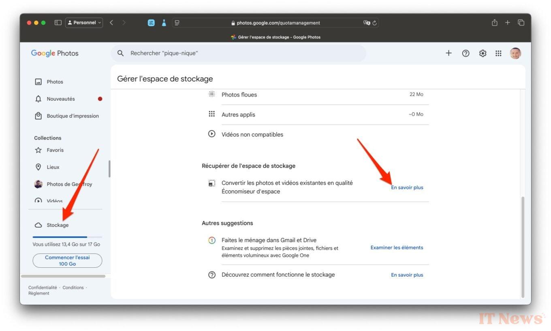Click the plus icon to create or upload
Screen dimensions: 551x331
point(448,53)
